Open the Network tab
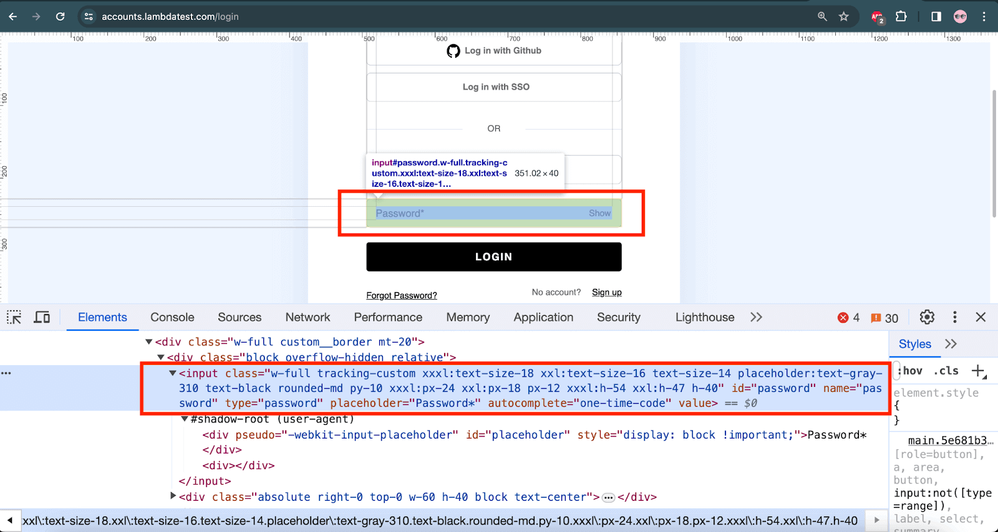Screen dimensions: 998x532 click(x=308, y=317)
